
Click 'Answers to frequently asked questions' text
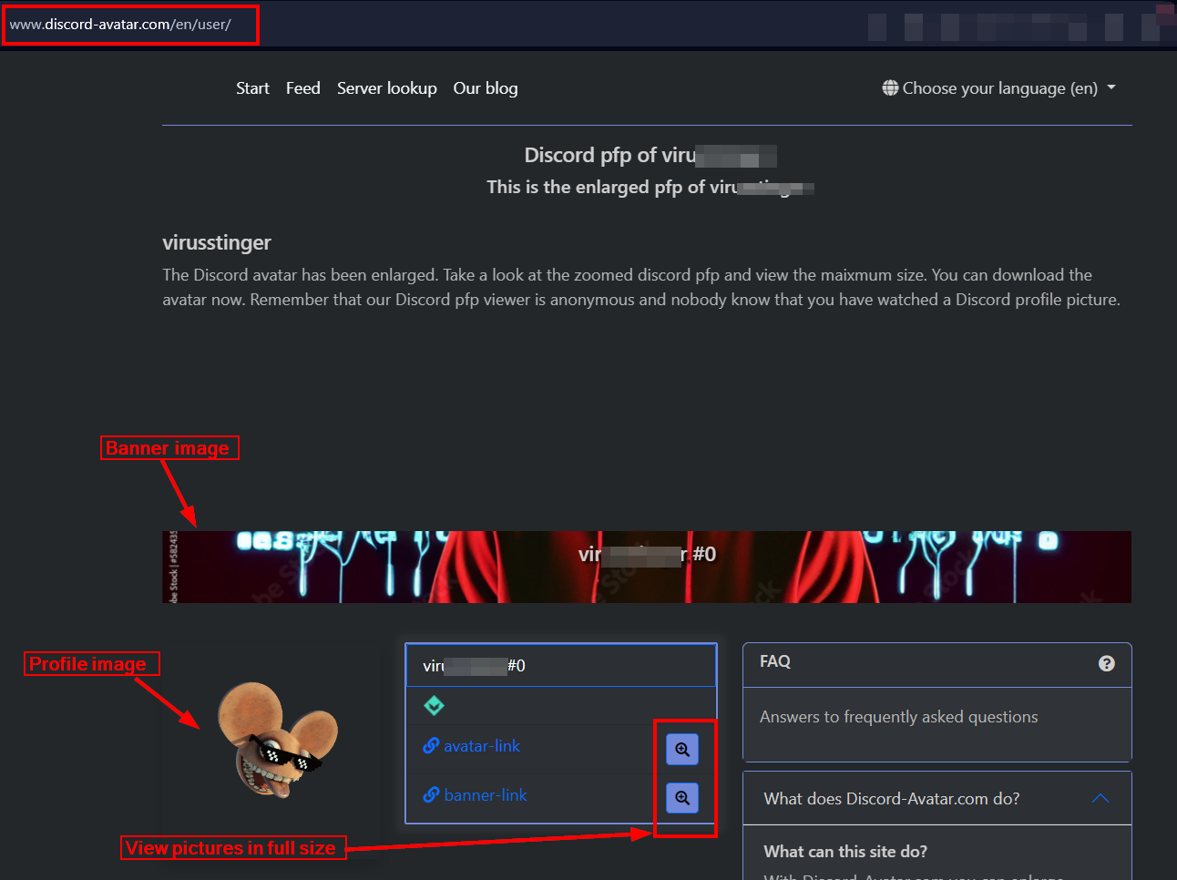click(x=899, y=717)
